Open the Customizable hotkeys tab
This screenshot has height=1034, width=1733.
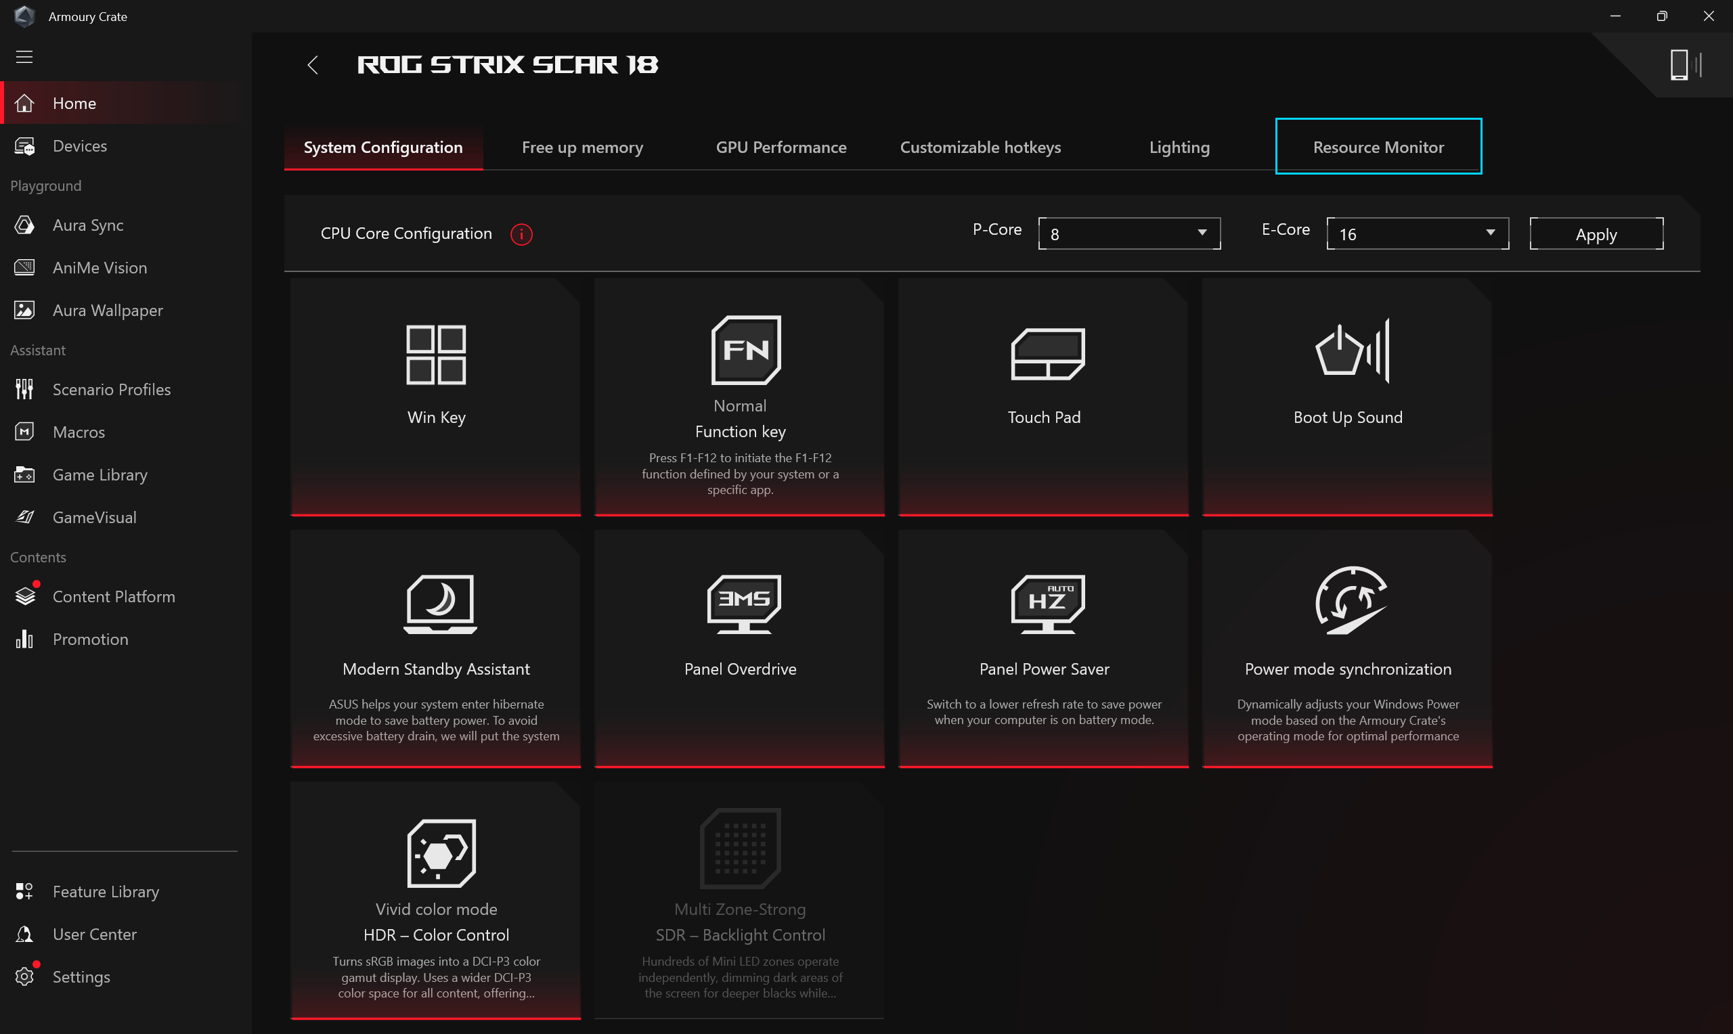[980, 147]
